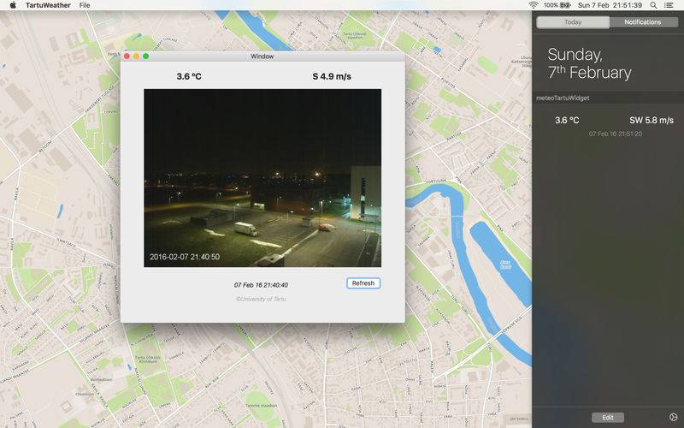The image size is (684, 428).
Task: Open Spotlight search magnifier icon
Action: (x=653, y=5)
